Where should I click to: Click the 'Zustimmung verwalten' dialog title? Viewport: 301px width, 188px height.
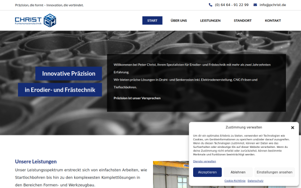pos(244,127)
